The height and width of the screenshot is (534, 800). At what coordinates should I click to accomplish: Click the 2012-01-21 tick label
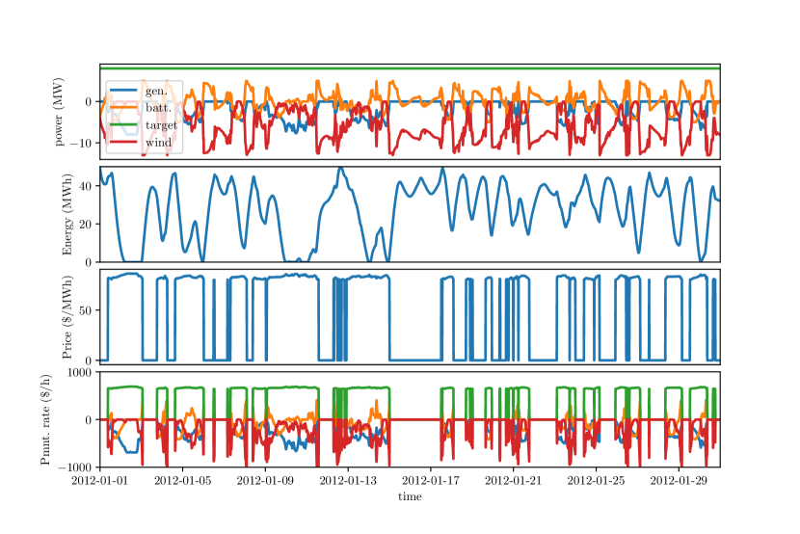(x=514, y=480)
